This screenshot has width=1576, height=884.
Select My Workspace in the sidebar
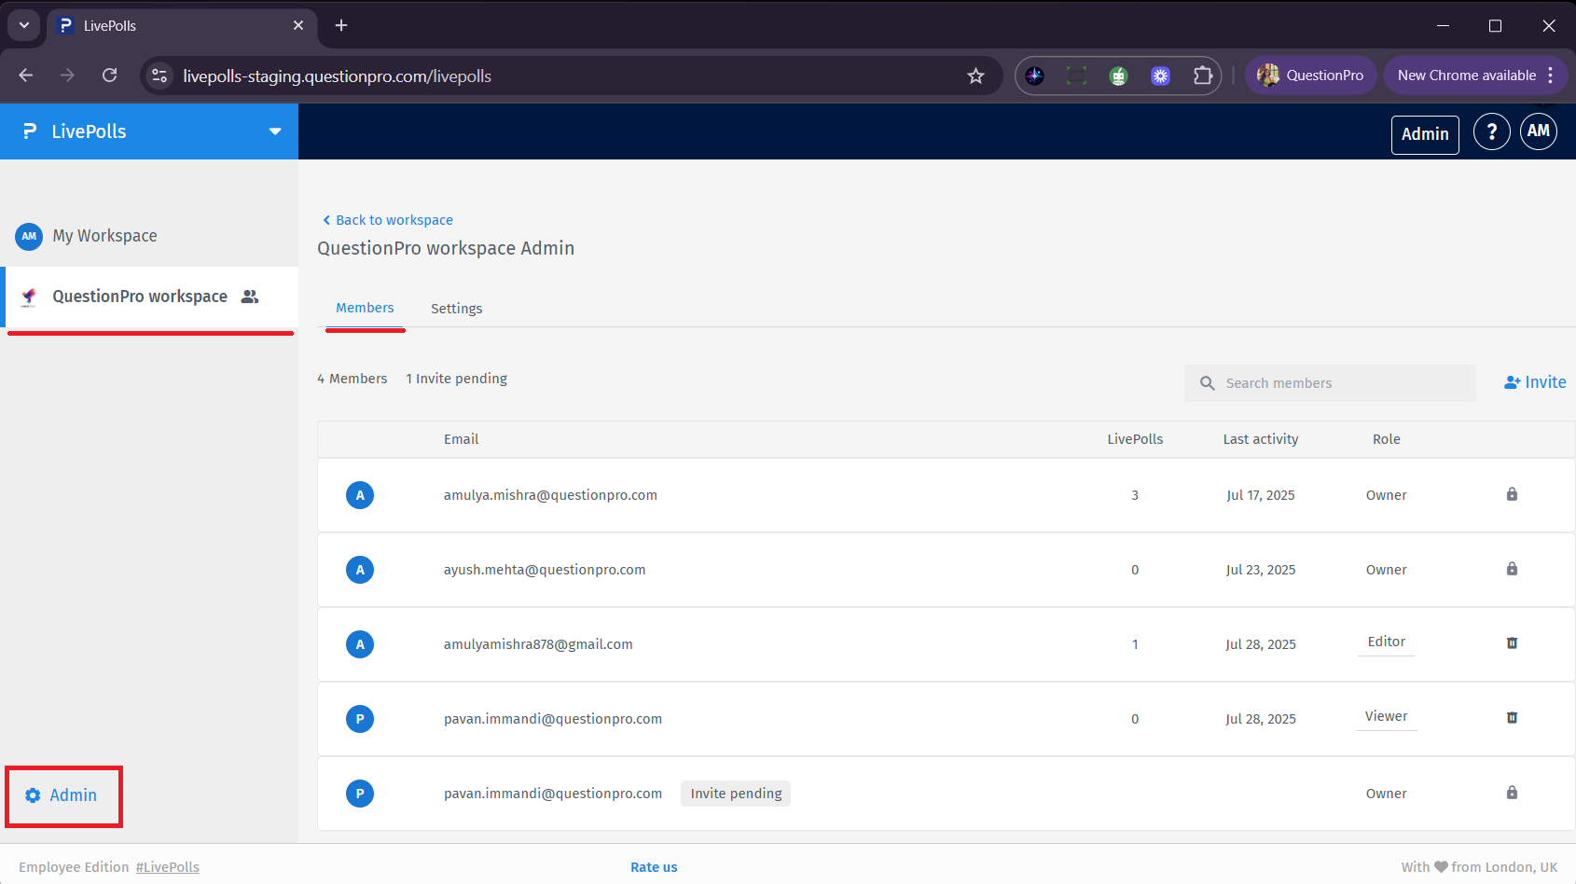click(x=104, y=236)
